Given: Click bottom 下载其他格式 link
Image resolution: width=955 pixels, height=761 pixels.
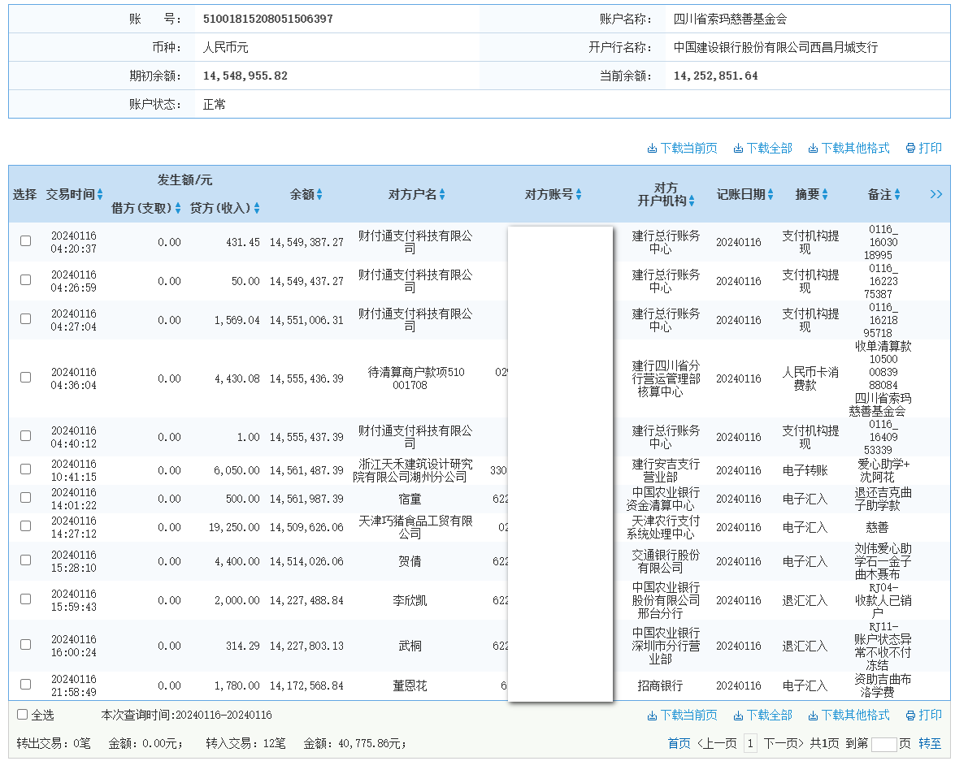Looking at the screenshot, I should click(x=849, y=715).
